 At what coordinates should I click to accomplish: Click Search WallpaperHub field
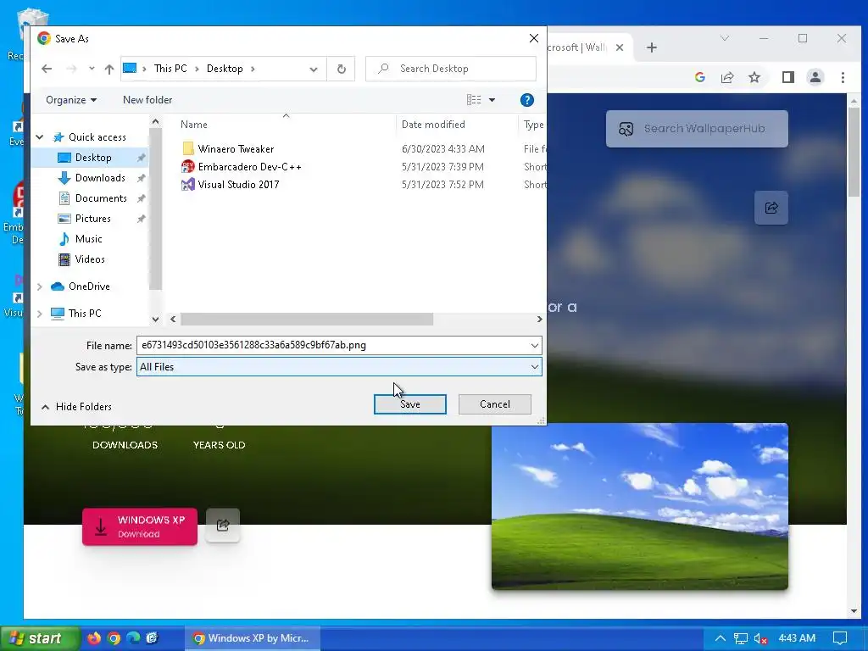697,129
